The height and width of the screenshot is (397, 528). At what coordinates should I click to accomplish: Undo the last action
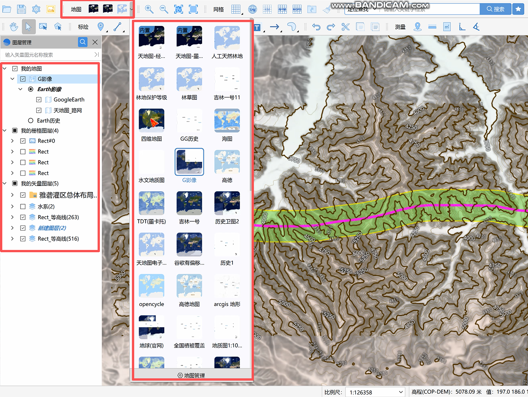point(316,27)
